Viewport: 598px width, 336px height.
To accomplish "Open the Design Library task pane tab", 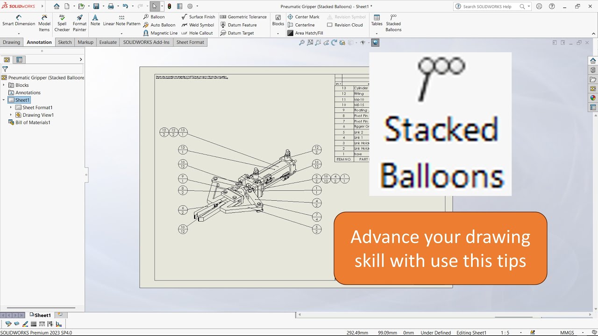I will pyautogui.click(x=593, y=70).
